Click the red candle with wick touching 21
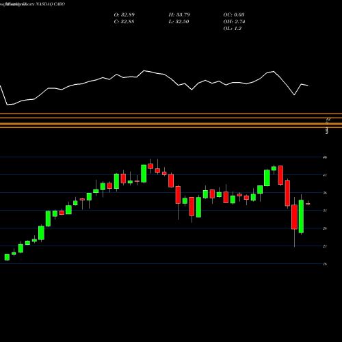This screenshot has height=342, width=342. 294,217
